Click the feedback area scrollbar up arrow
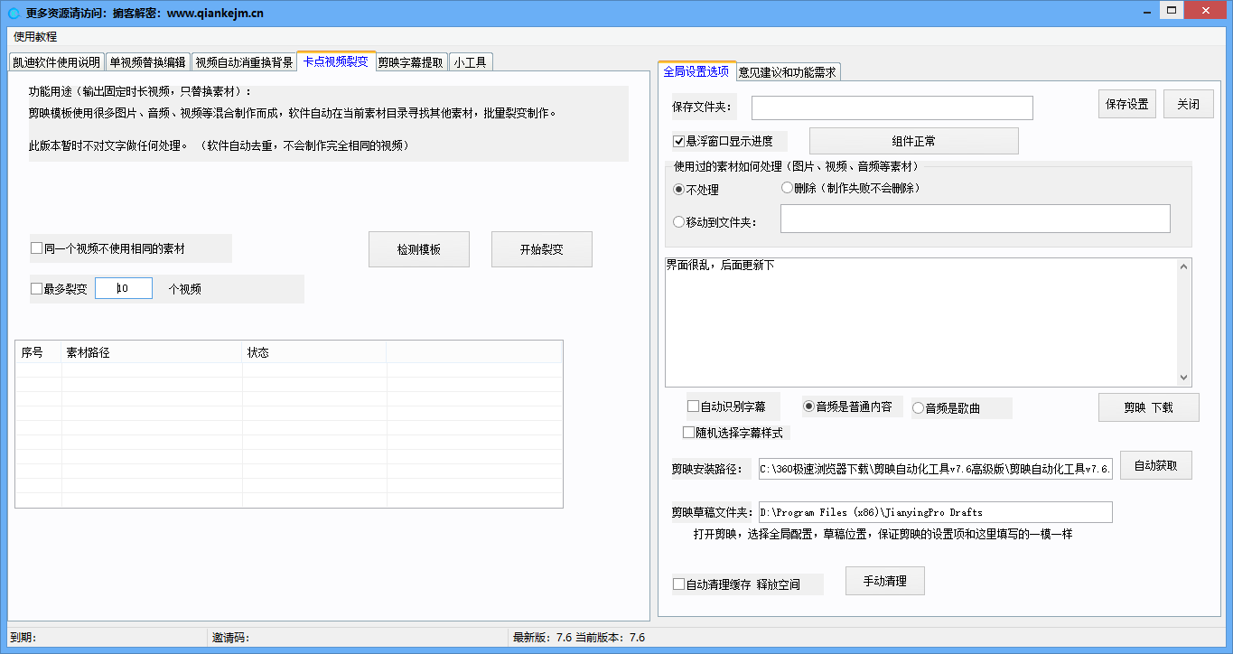Image resolution: width=1233 pixels, height=654 pixels. 1184,265
